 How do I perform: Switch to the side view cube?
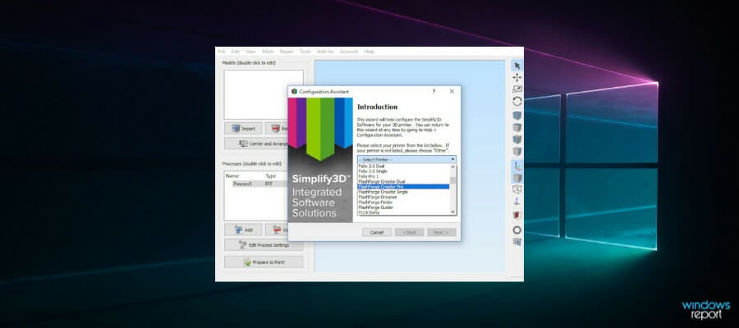(517, 152)
